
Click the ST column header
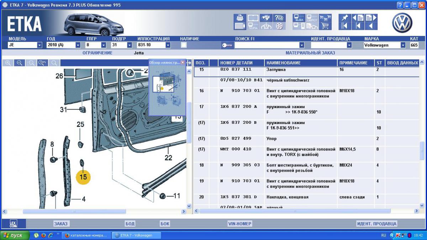pyautogui.click(x=379, y=63)
